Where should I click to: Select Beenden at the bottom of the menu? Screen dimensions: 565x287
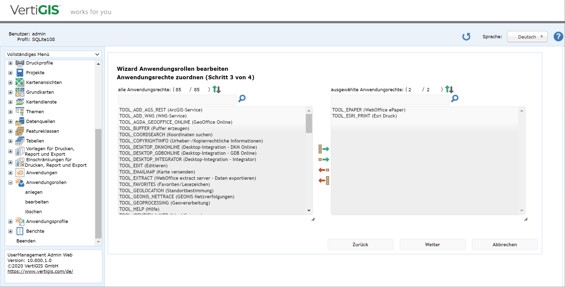pyautogui.click(x=26, y=241)
